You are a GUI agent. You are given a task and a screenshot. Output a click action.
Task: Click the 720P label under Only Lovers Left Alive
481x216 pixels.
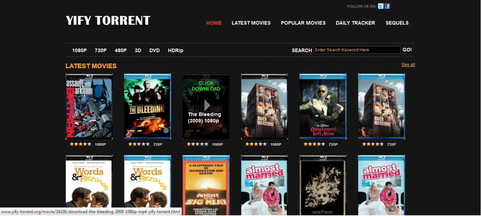point(333,145)
